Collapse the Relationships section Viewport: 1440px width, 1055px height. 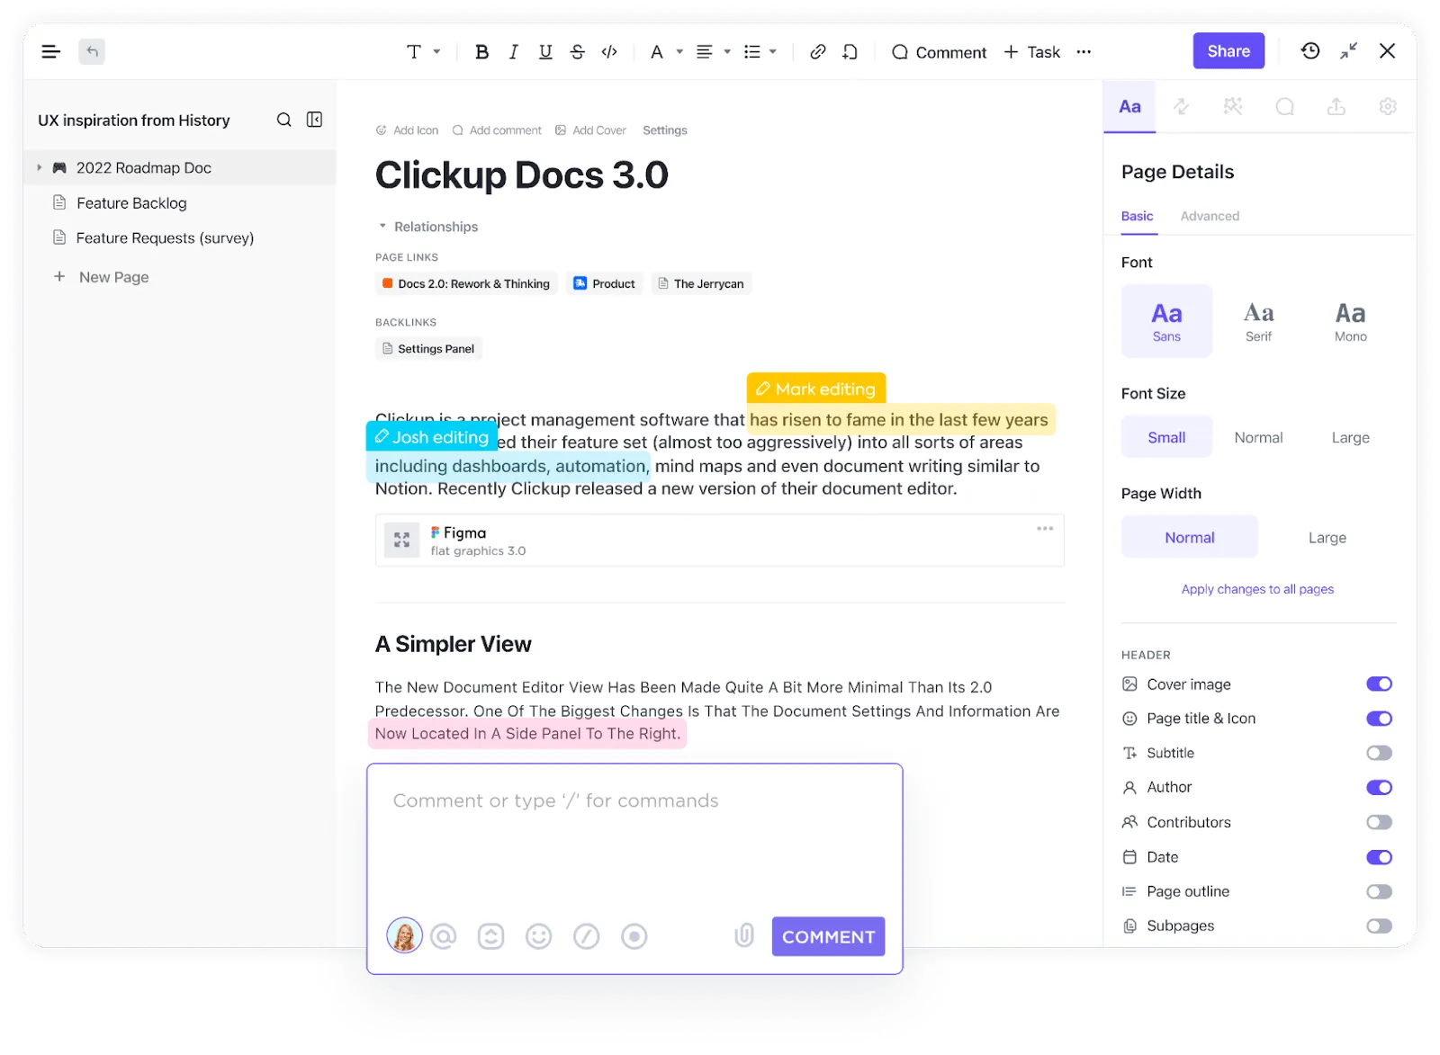[x=382, y=227]
